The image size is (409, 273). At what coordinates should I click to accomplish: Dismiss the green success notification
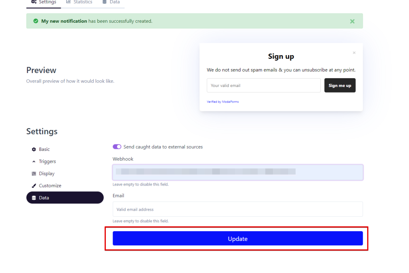click(x=352, y=21)
